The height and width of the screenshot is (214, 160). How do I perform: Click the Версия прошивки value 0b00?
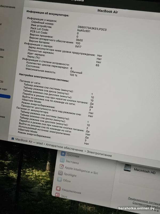click(x=79, y=40)
